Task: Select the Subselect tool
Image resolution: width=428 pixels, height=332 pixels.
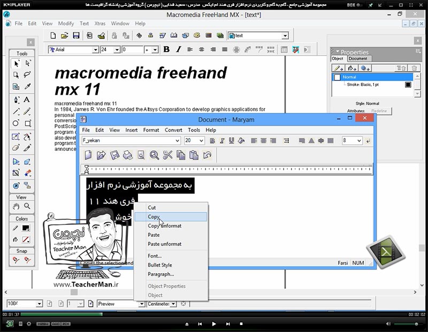Action: 28,63
